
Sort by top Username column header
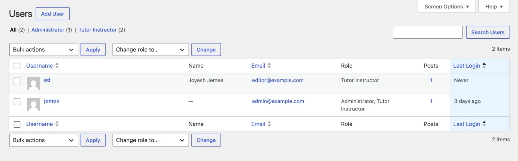pyautogui.click(x=39, y=66)
